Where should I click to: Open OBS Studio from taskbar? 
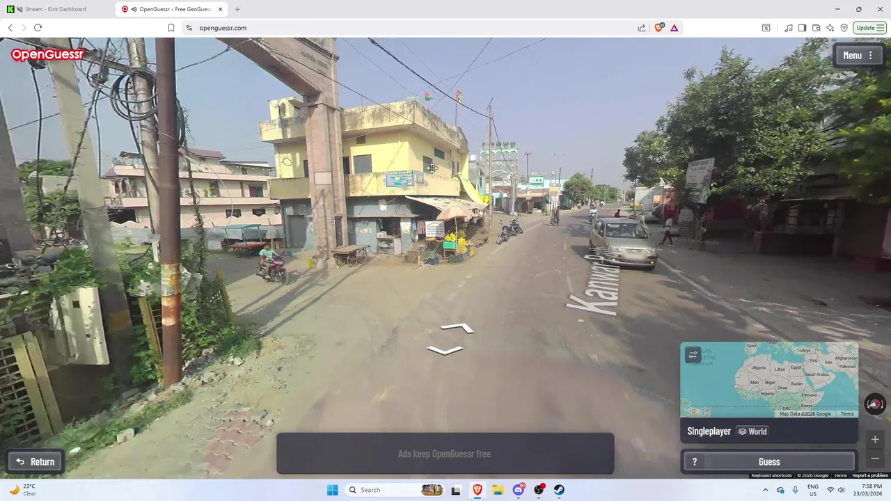point(539,490)
